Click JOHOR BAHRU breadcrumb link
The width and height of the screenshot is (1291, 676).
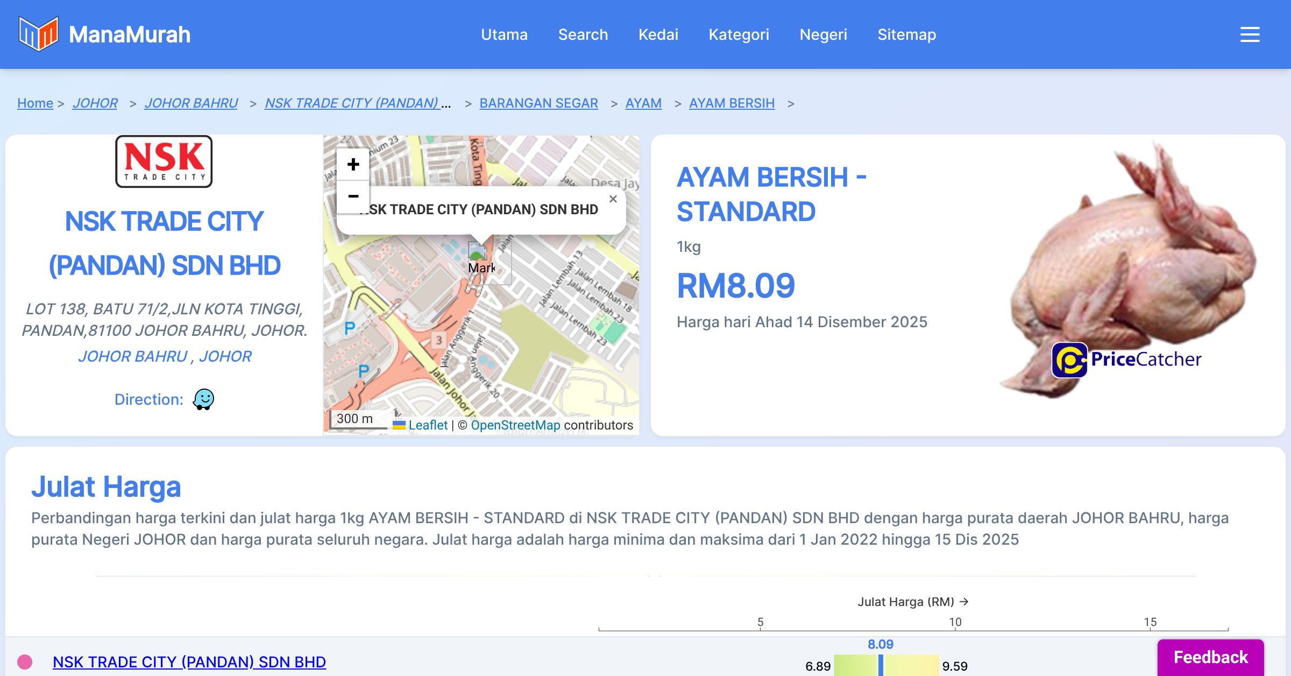pos(191,103)
